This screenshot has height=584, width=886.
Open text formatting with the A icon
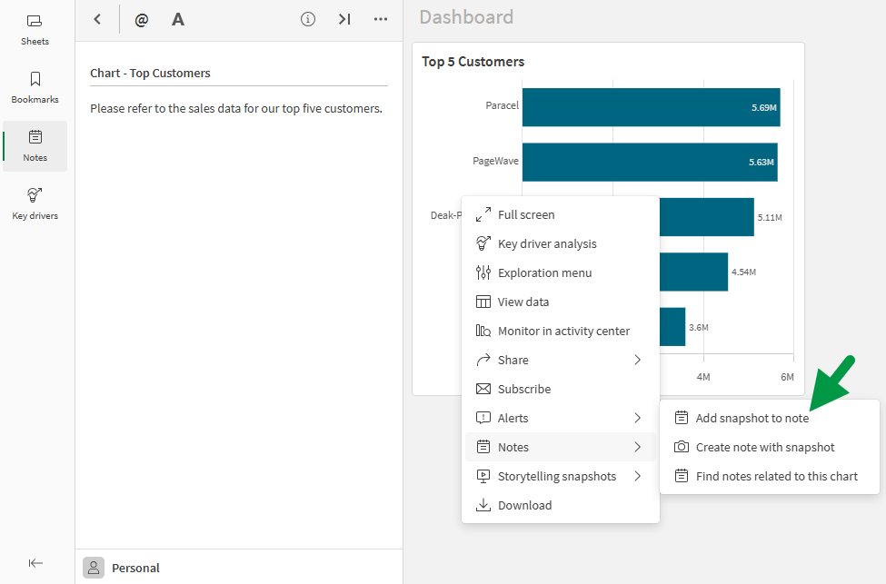178,19
